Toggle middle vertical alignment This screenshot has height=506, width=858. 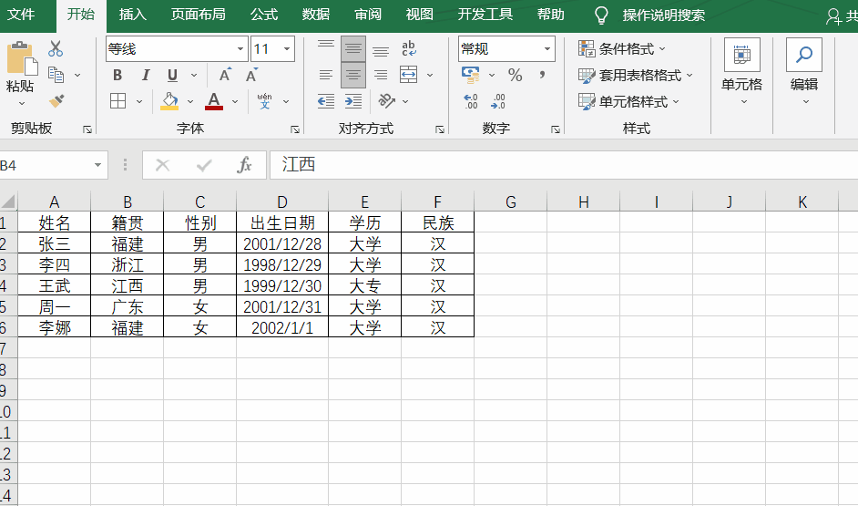click(x=352, y=48)
